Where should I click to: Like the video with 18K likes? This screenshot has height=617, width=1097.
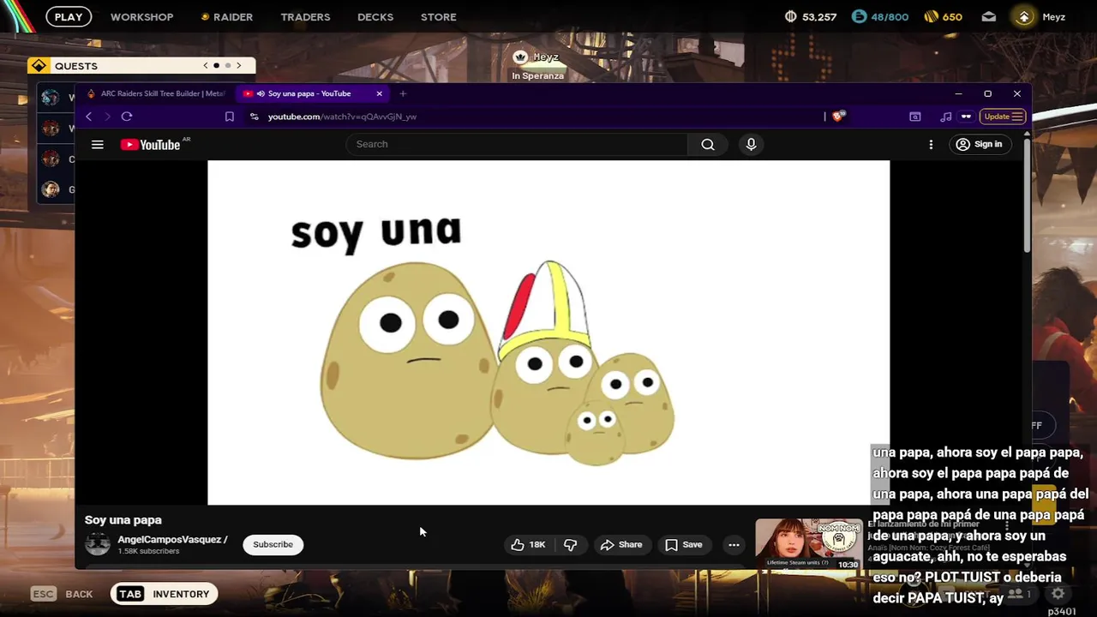(529, 544)
